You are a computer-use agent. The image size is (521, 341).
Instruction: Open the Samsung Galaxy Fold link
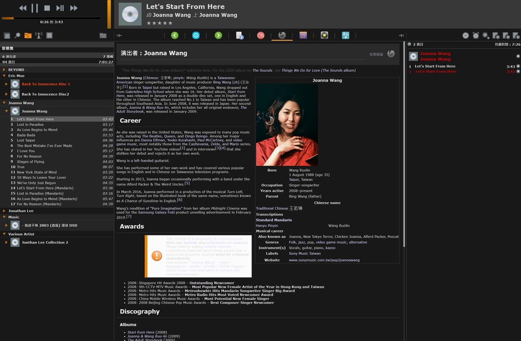156,212
